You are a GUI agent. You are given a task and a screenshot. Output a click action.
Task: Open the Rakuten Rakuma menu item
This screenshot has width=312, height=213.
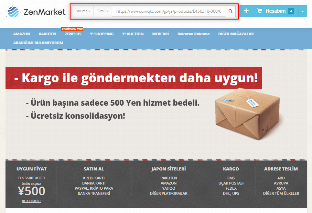coord(193,34)
